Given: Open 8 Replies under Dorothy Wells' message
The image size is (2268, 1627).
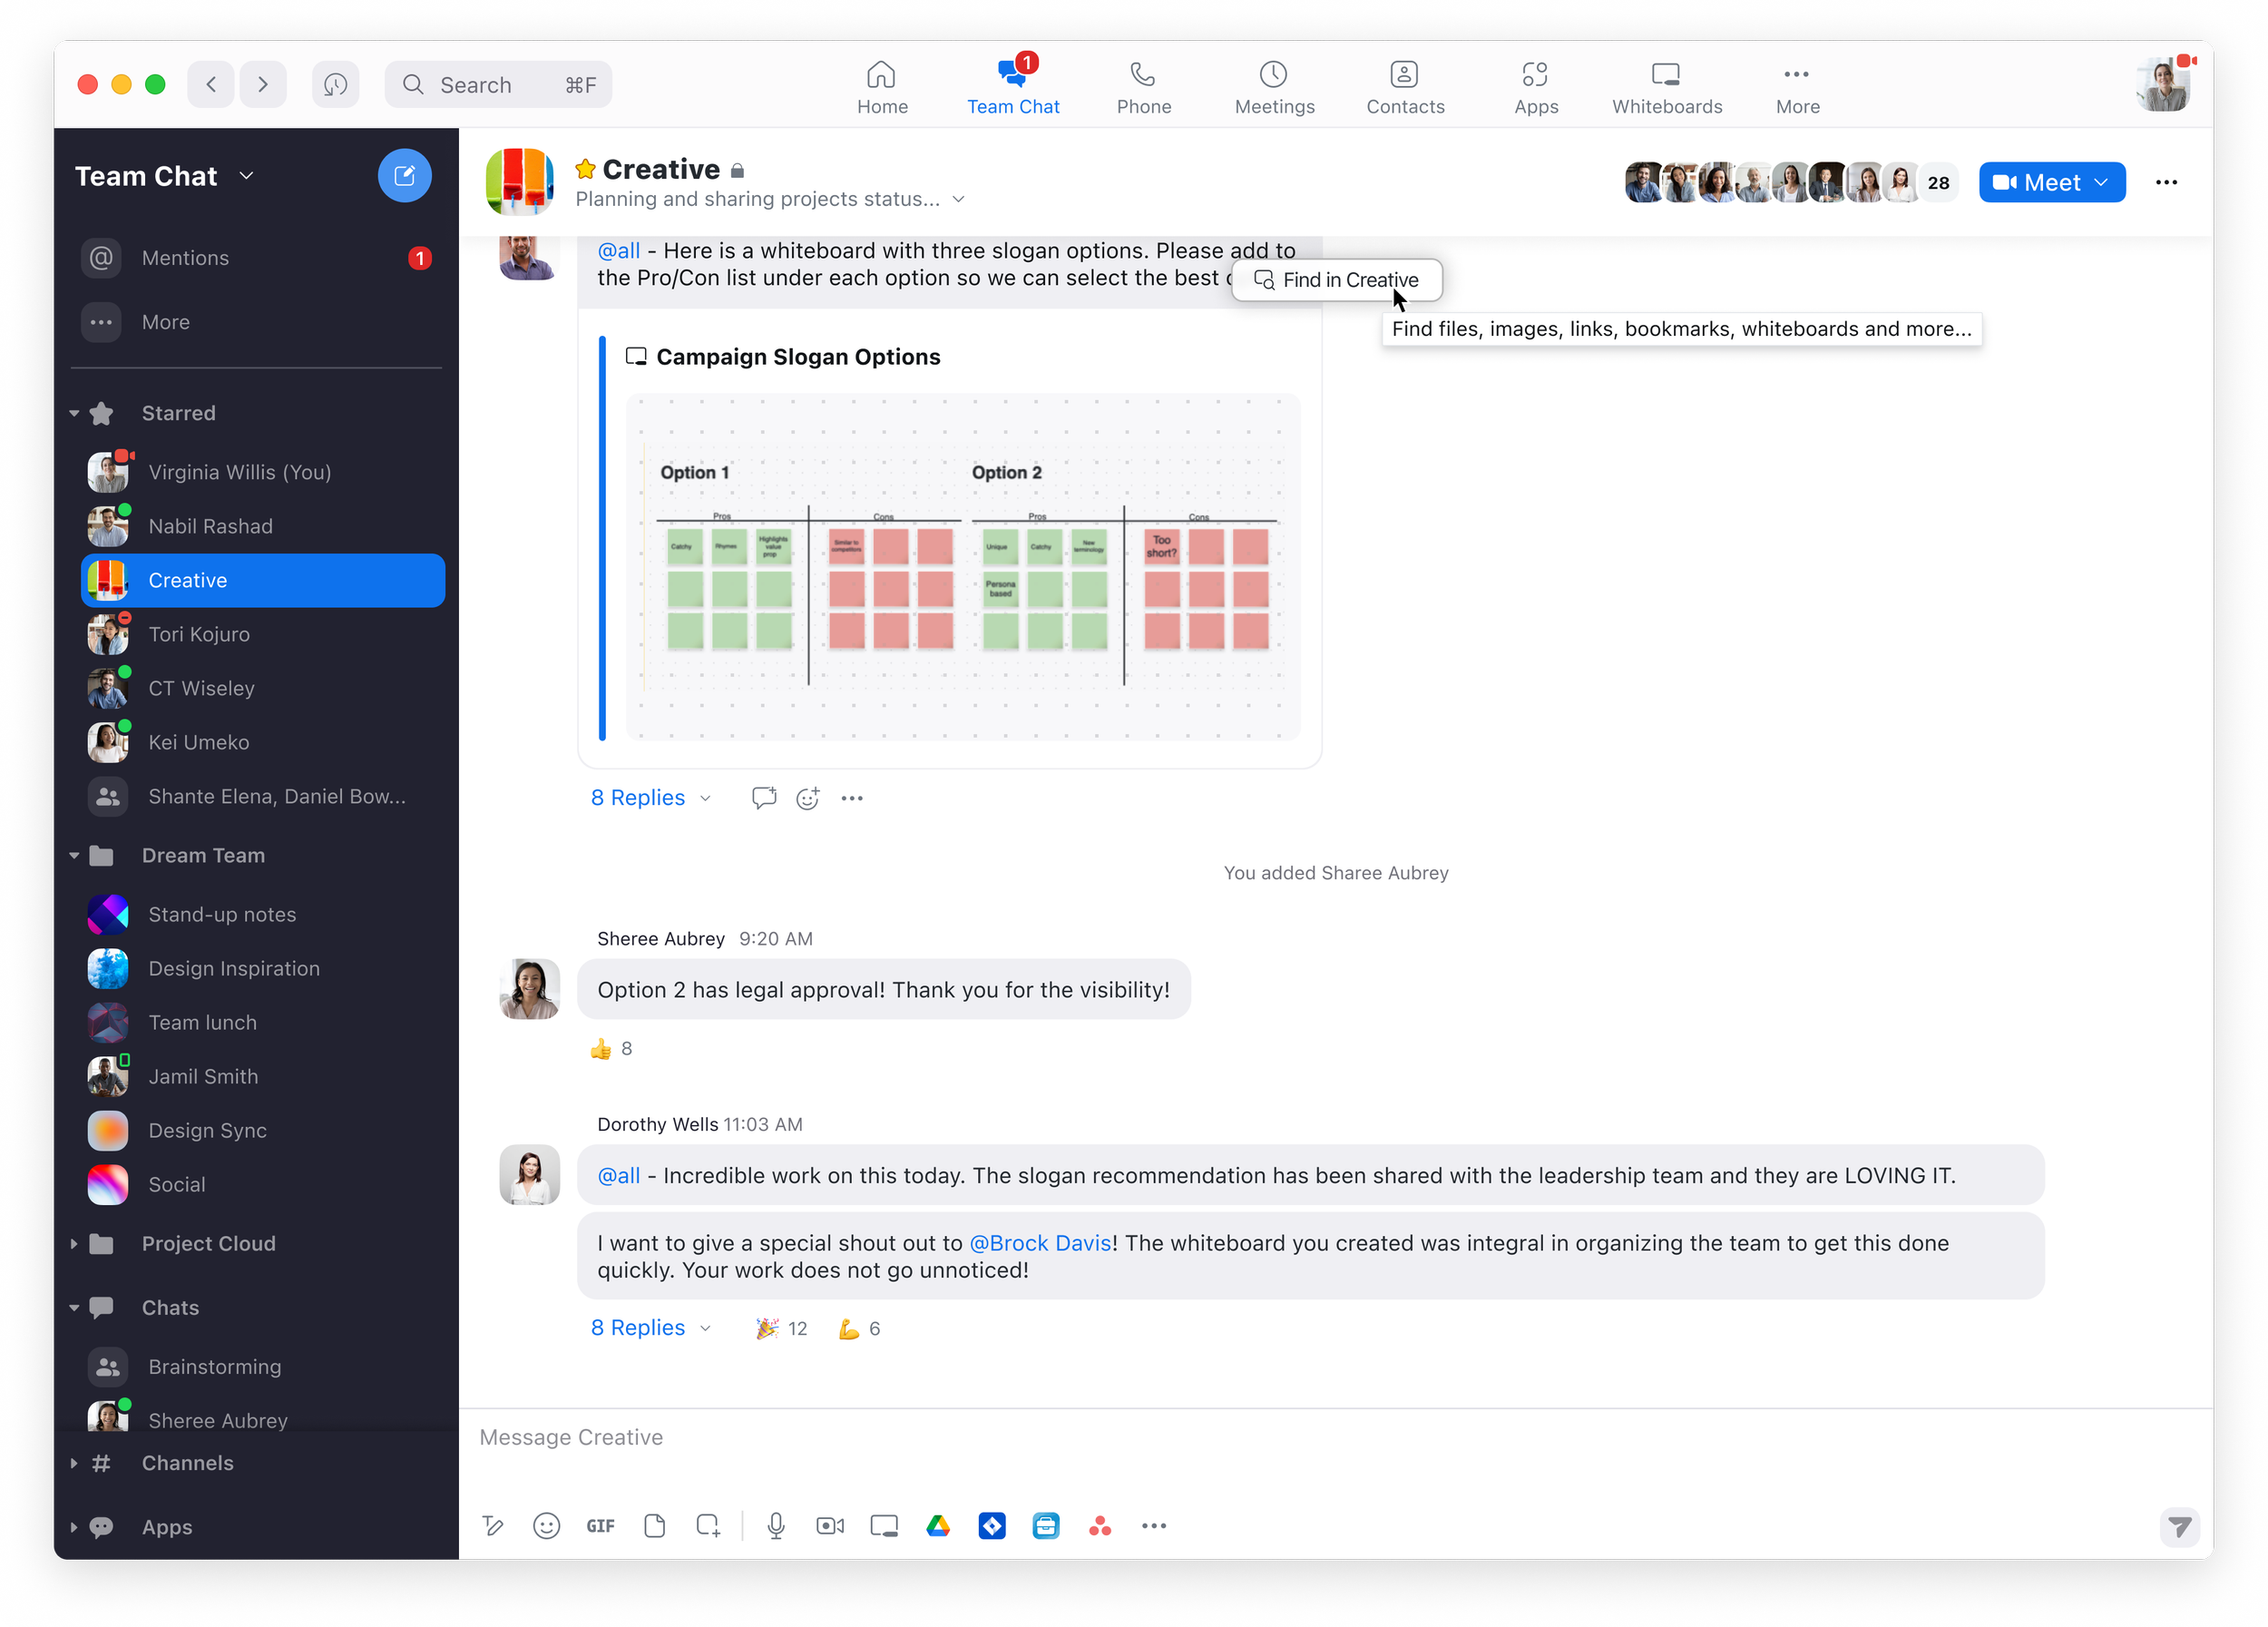Looking at the screenshot, I should click(638, 1327).
